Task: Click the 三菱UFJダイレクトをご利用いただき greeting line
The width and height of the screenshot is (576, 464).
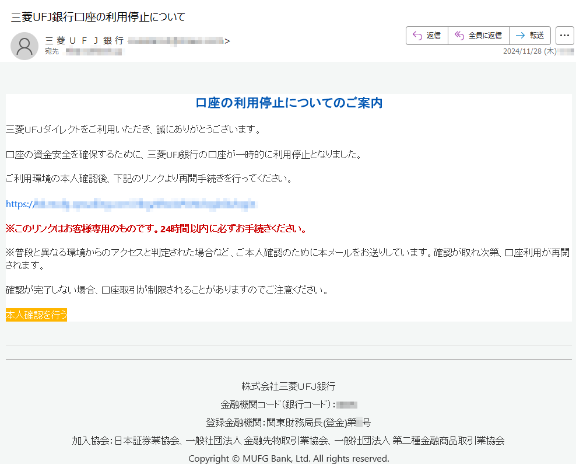Action: [134, 130]
